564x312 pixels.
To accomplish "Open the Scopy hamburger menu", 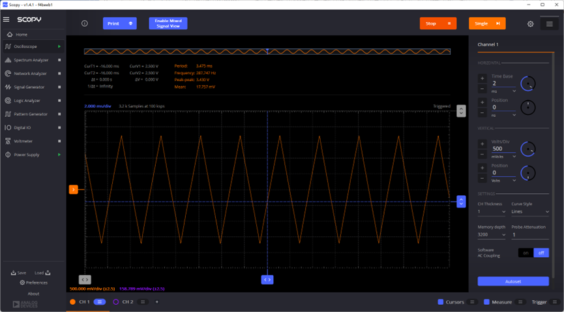I will tap(6, 20).
